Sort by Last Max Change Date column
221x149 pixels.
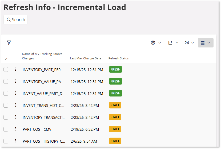86,58
